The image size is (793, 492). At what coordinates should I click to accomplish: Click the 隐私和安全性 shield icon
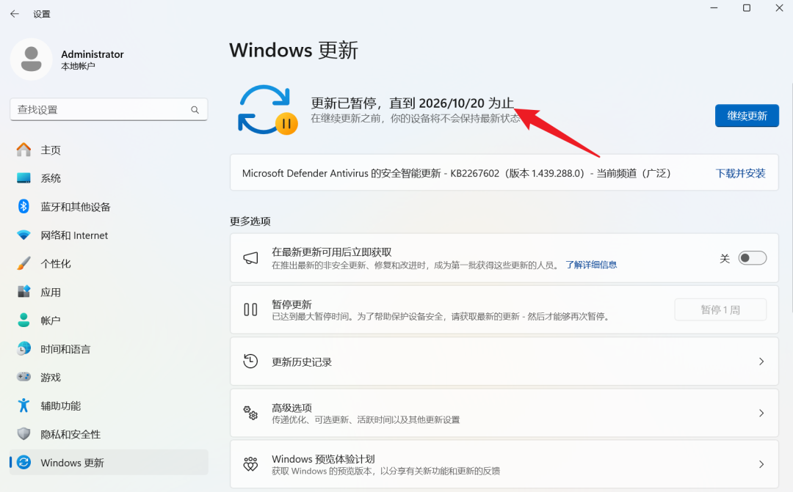24,434
